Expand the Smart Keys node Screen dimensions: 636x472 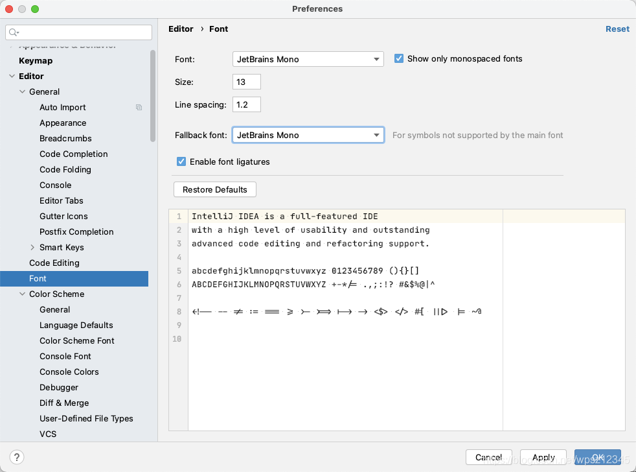tap(32, 248)
